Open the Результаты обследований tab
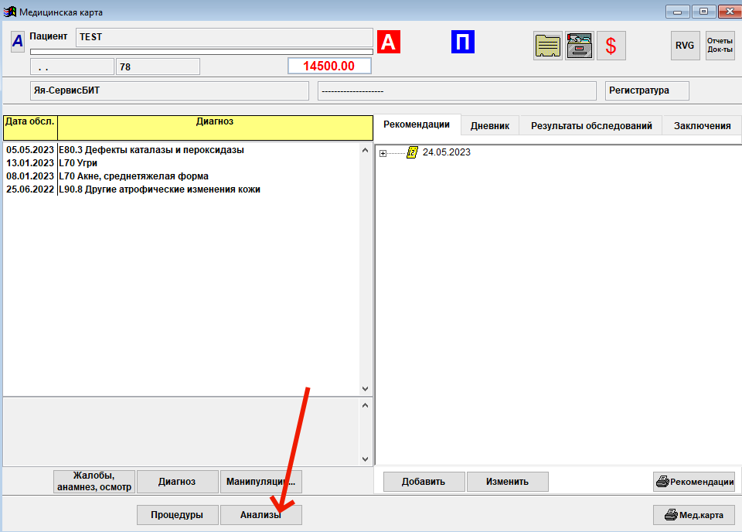Viewport: 742px width, 532px height. pos(591,126)
